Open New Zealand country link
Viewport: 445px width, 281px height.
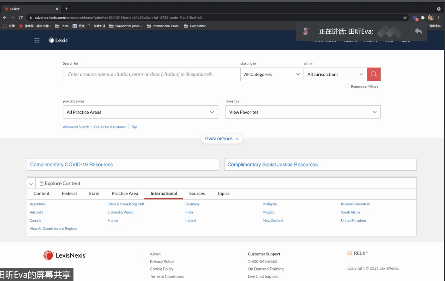click(x=273, y=221)
